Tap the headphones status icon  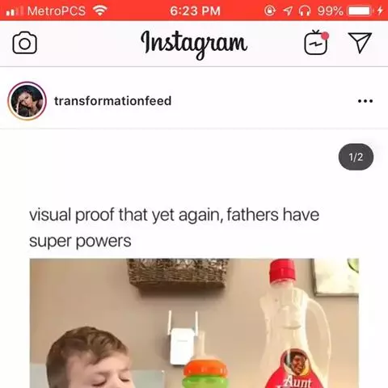(305, 11)
